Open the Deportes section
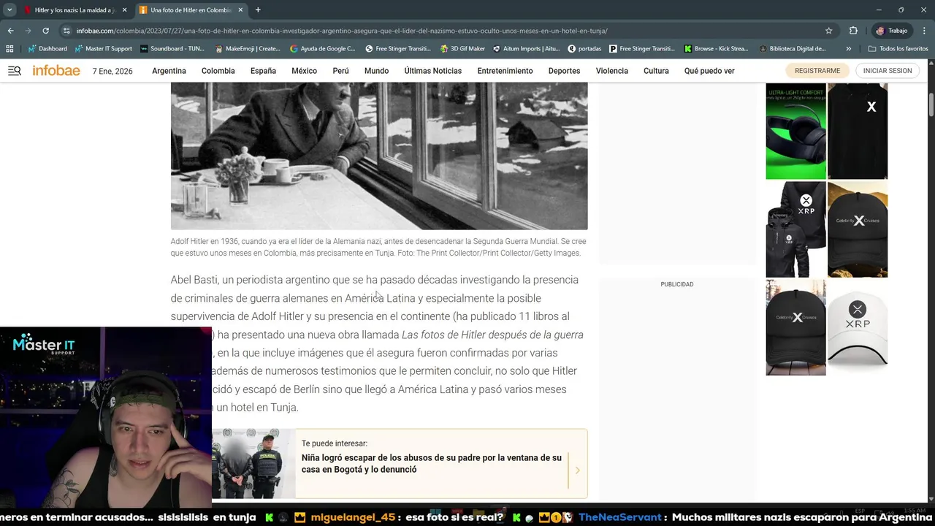This screenshot has width=935, height=526. click(564, 71)
